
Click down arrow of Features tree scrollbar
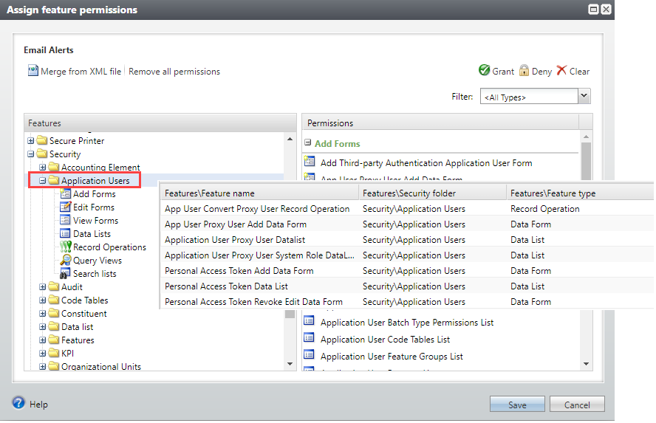click(290, 364)
